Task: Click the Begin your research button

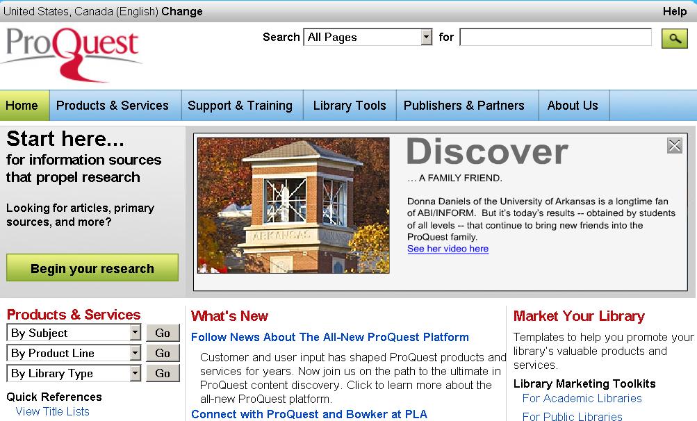Action: (x=92, y=267)
